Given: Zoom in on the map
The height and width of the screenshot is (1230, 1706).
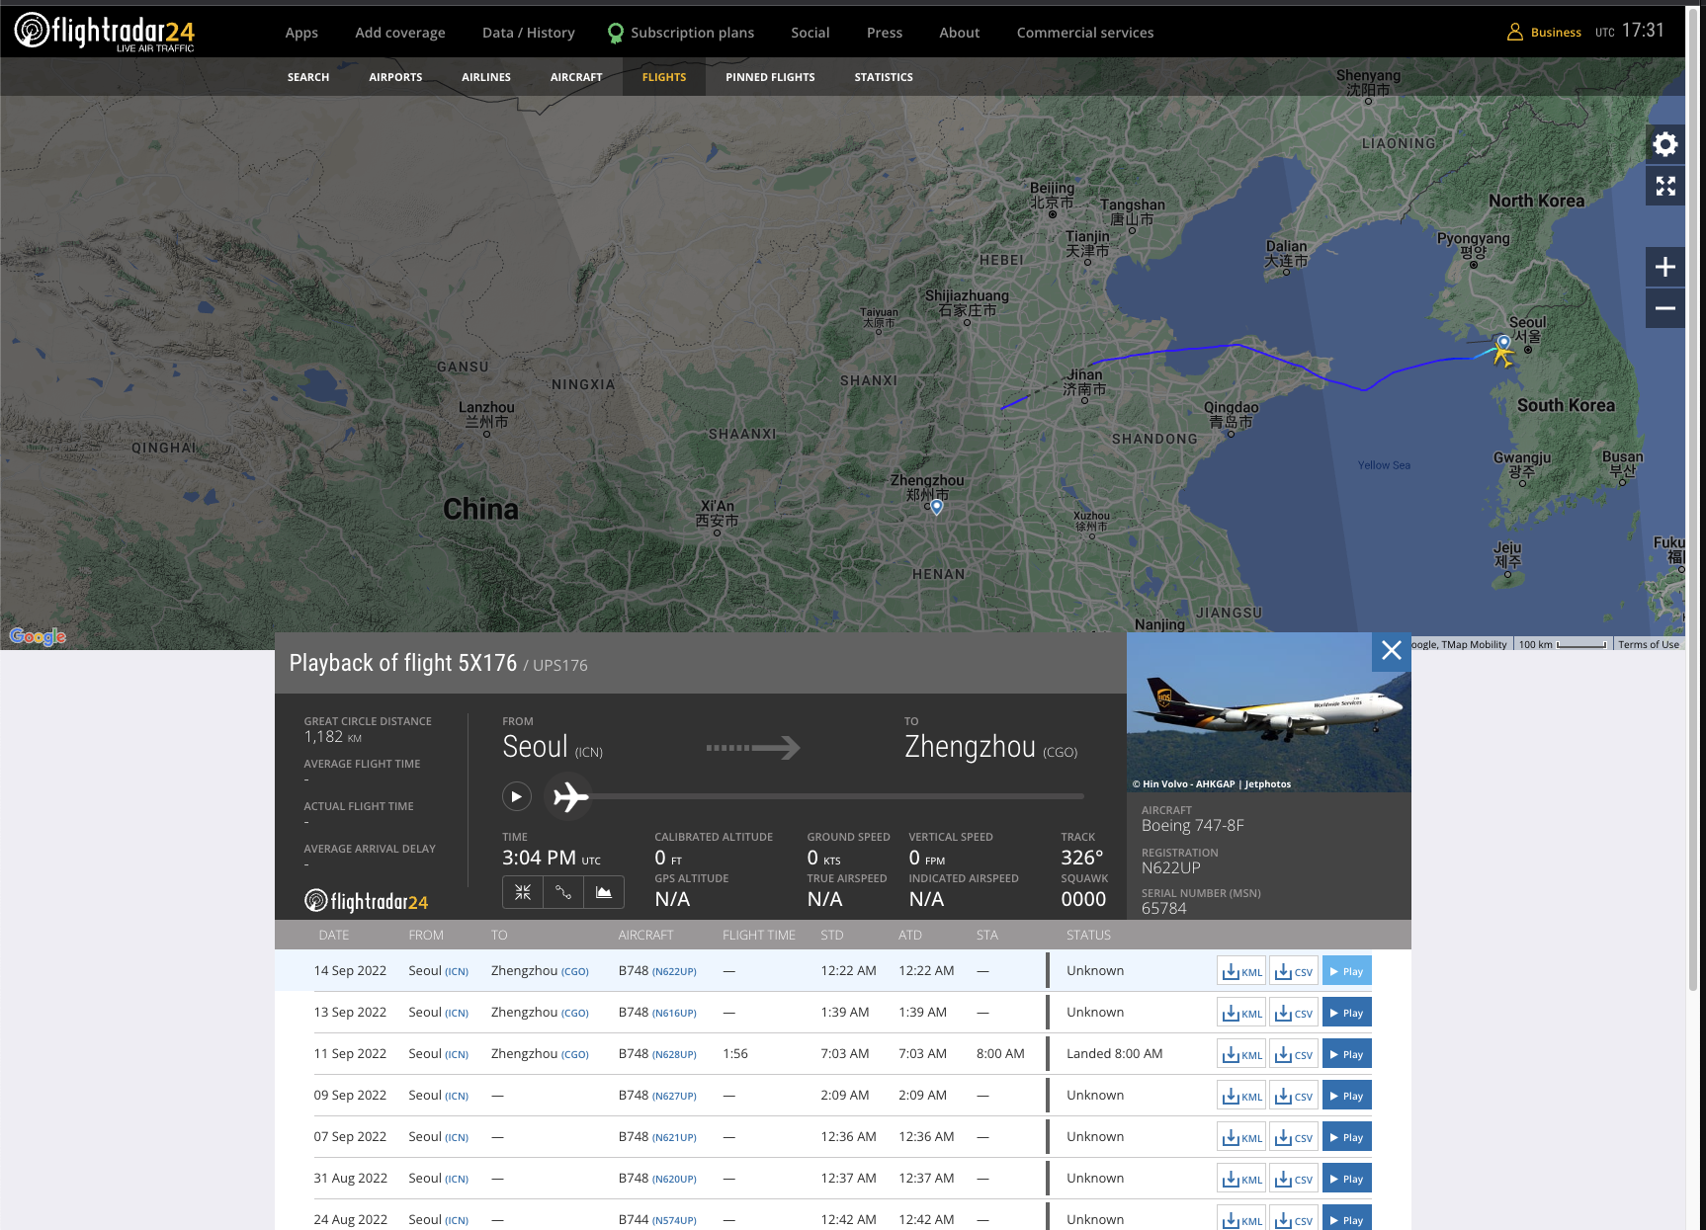Looking at the screenshot, I should [x=1665, y=267].
